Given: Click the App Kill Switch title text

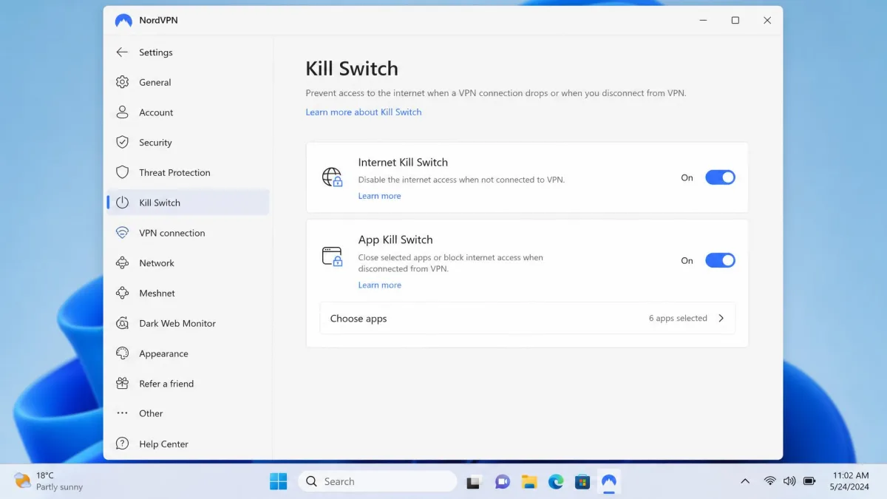Looking at the screenshot, I should (395, 240).
